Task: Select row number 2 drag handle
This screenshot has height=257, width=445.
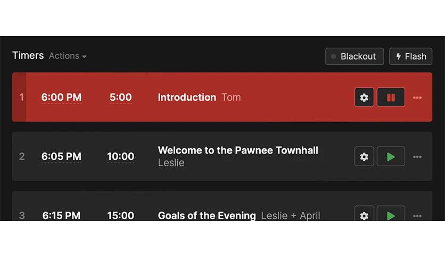Action: click(22, 157)
